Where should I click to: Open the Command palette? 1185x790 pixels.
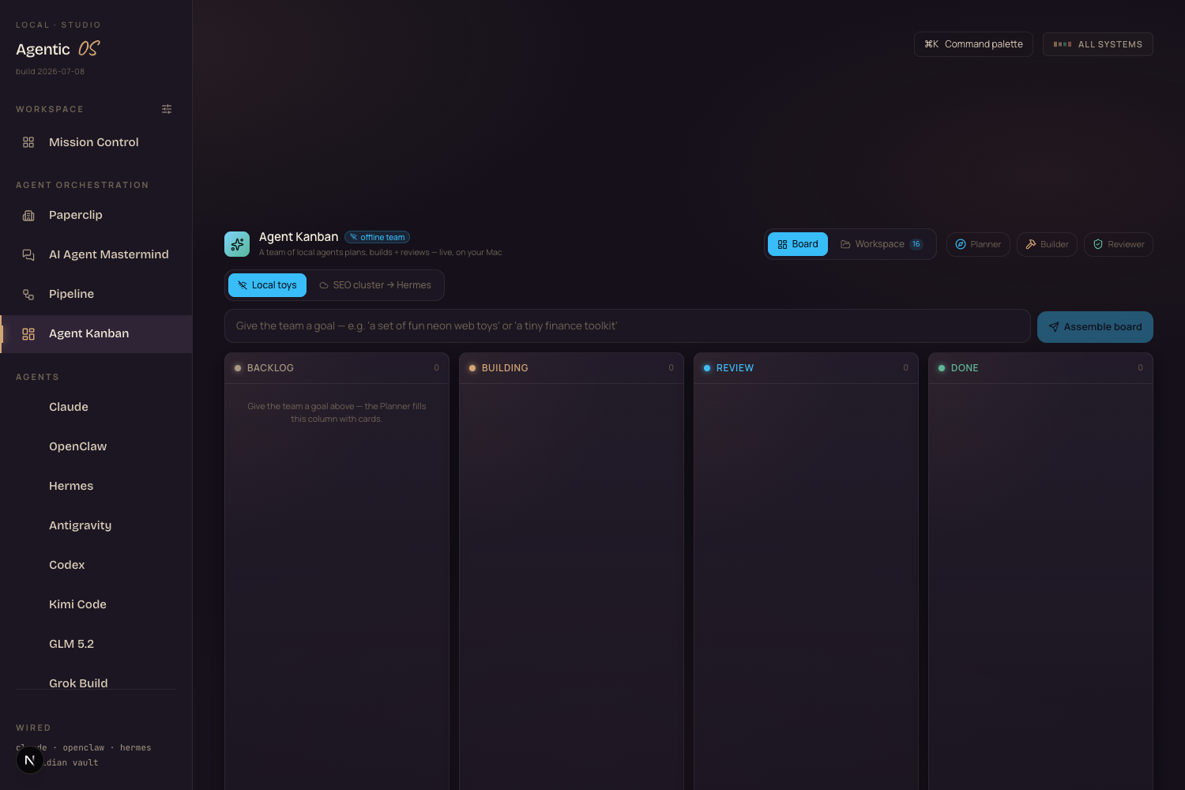[973, 44]
